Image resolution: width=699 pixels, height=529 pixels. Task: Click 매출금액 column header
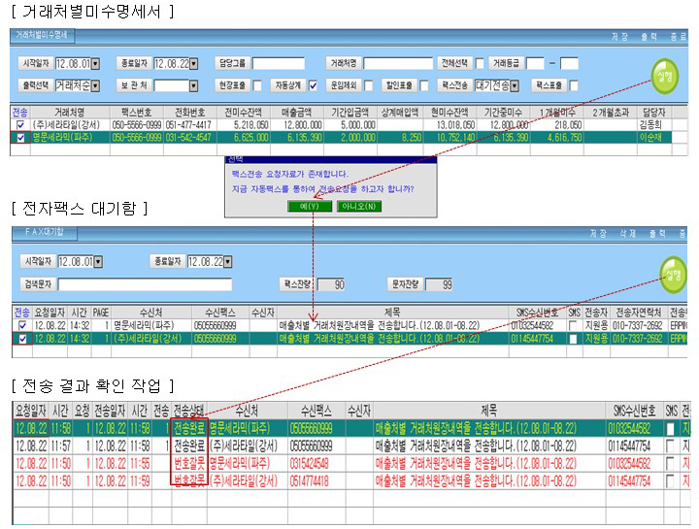(x=297, y=113)
